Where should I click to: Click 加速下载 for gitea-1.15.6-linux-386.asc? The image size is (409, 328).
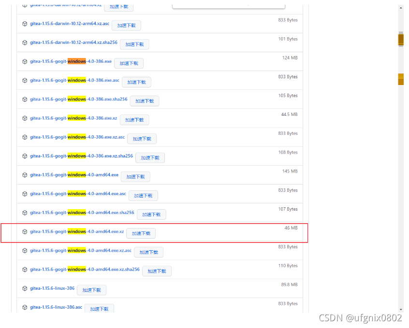coord(99,309)
